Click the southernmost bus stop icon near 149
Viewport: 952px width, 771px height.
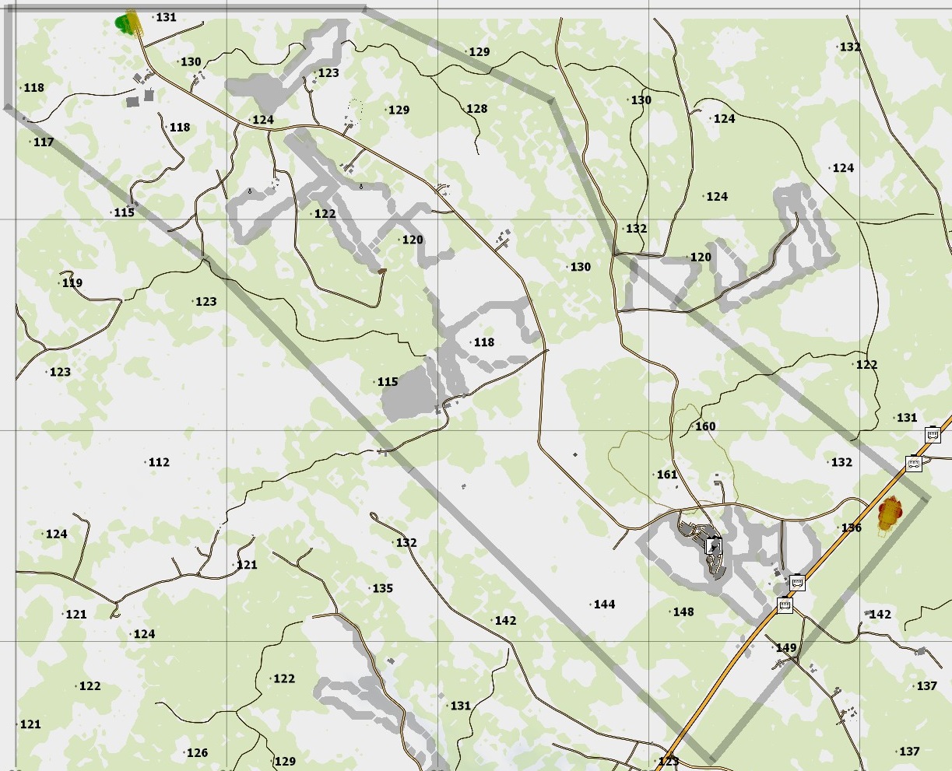pos(785,605)
